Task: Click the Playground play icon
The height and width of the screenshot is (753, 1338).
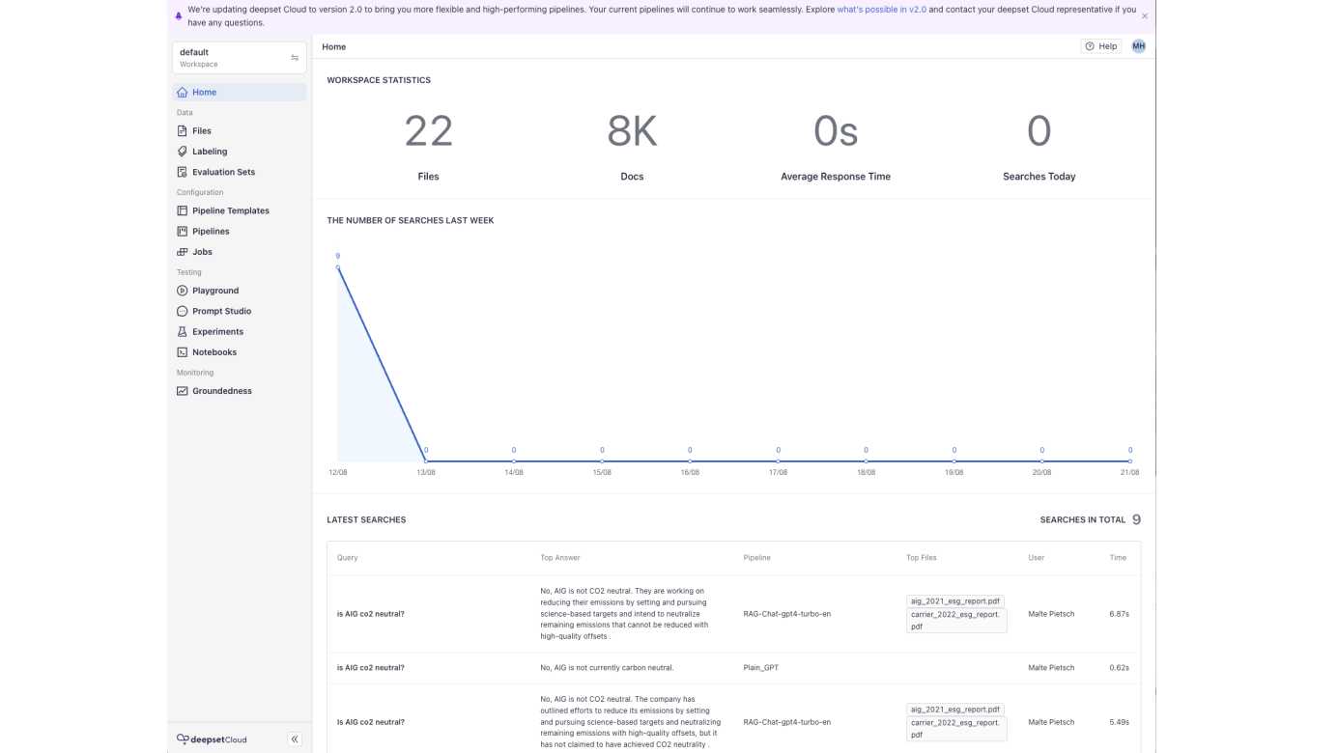Action: pyautogui.click(x=183, y=291)
